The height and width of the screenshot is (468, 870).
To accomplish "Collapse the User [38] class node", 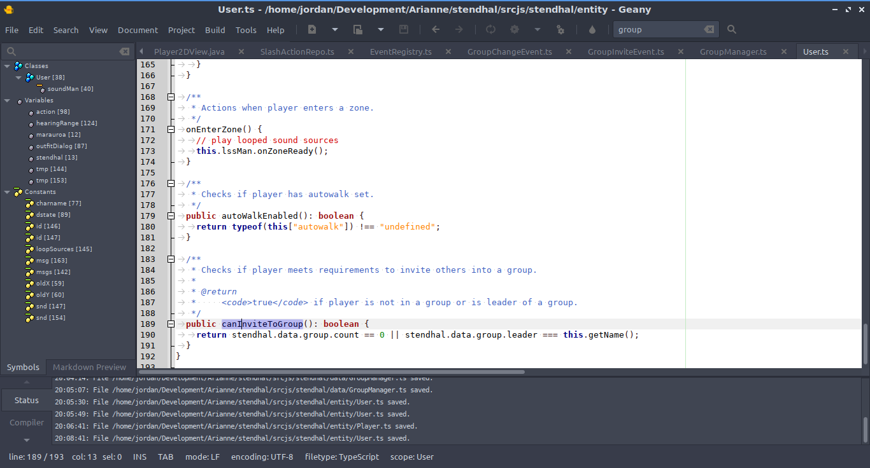I will [x=18, y=78].
